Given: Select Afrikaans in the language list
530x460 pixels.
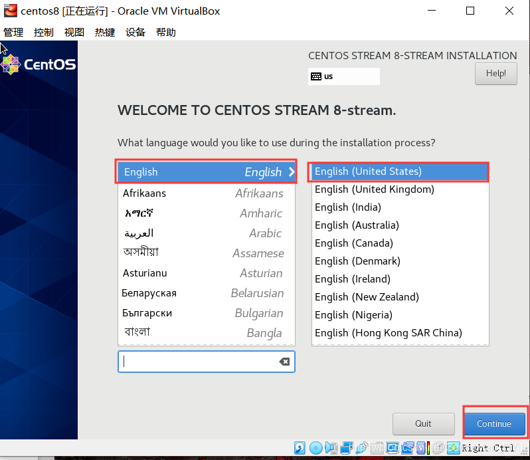Looking at the screenshot, I should coord(206,193).
